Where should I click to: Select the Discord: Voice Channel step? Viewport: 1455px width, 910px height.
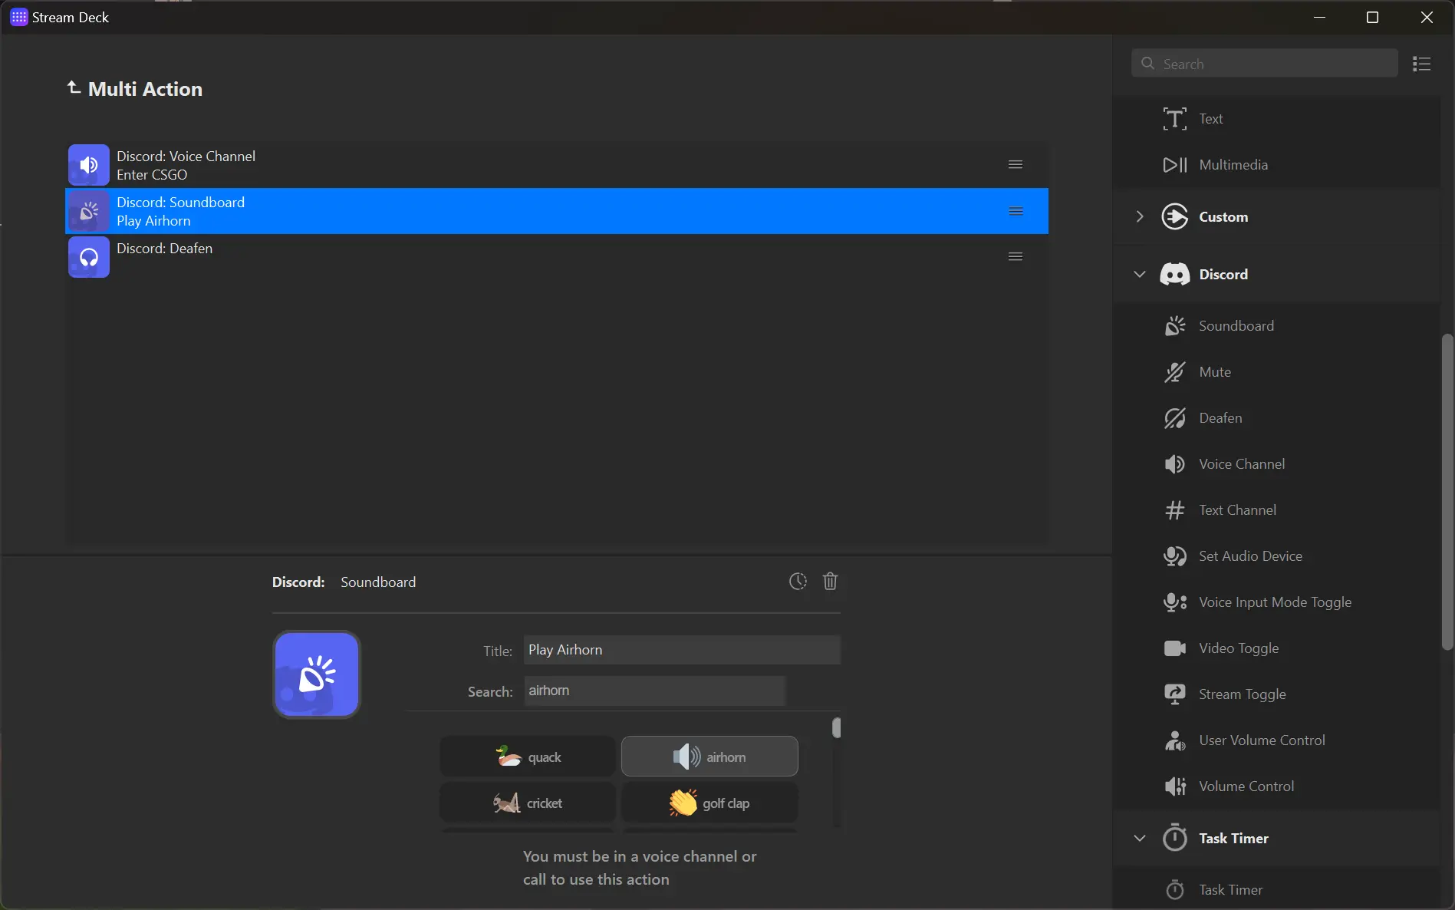(x=557, y=165)
